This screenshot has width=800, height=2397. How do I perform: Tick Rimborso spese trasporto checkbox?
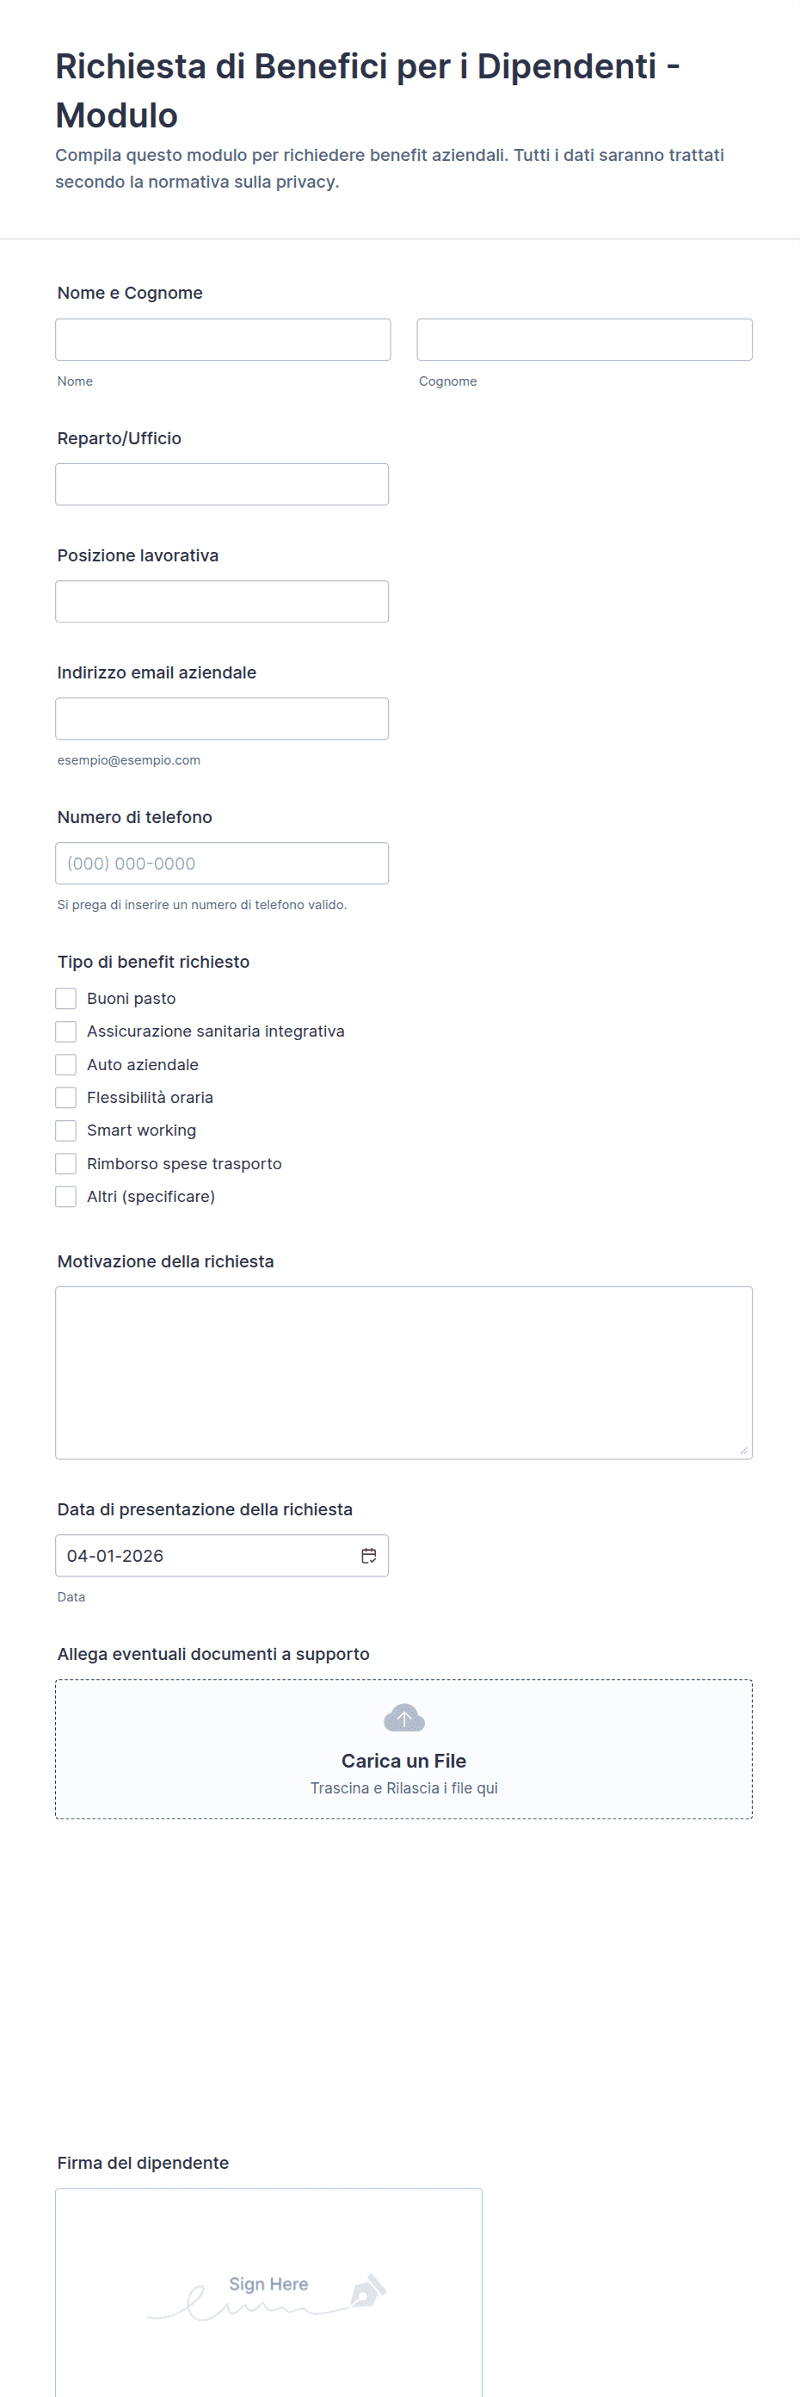coord(66,1163)
